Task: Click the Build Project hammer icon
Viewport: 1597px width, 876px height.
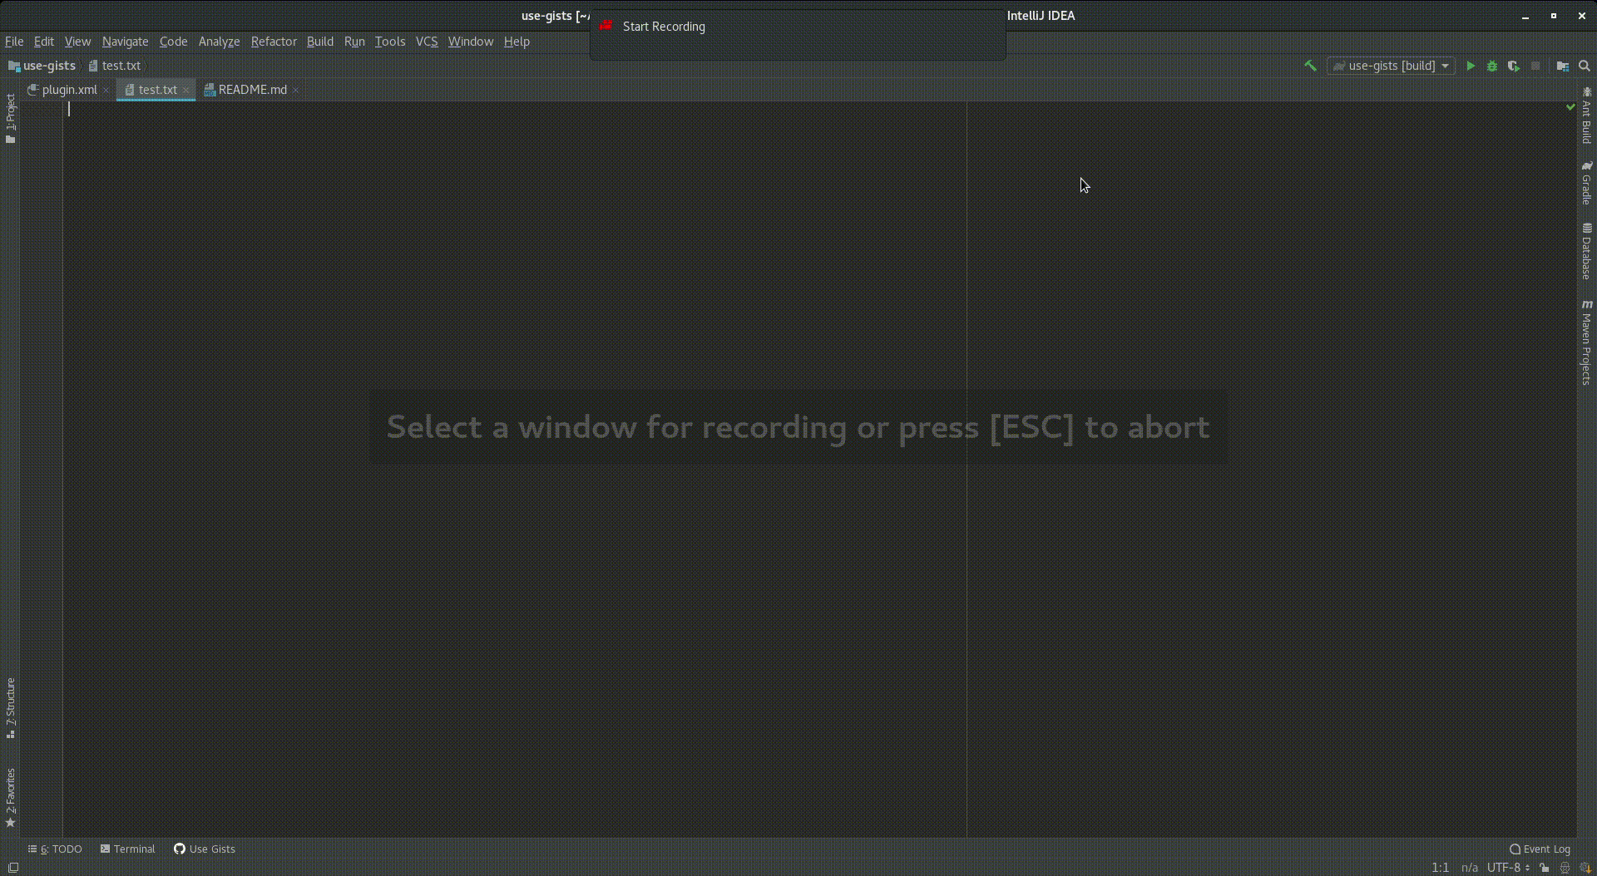Action: pos(1310,66)
